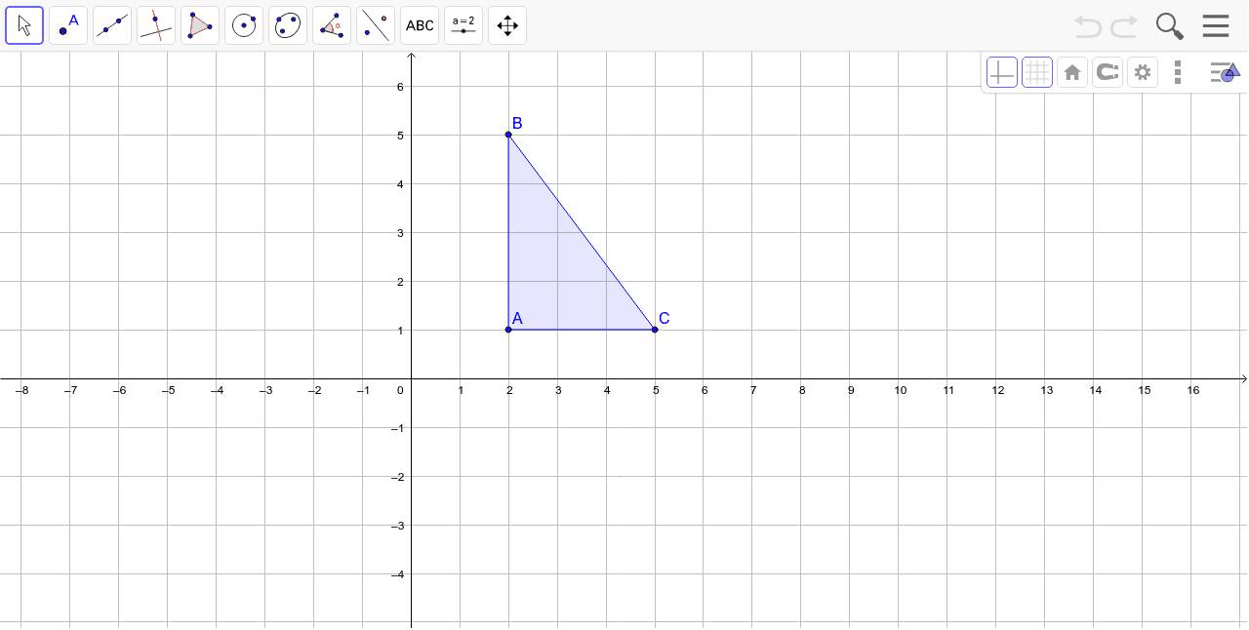Open the graphics settings gear
The image size is (1249, 630).
1143,72
